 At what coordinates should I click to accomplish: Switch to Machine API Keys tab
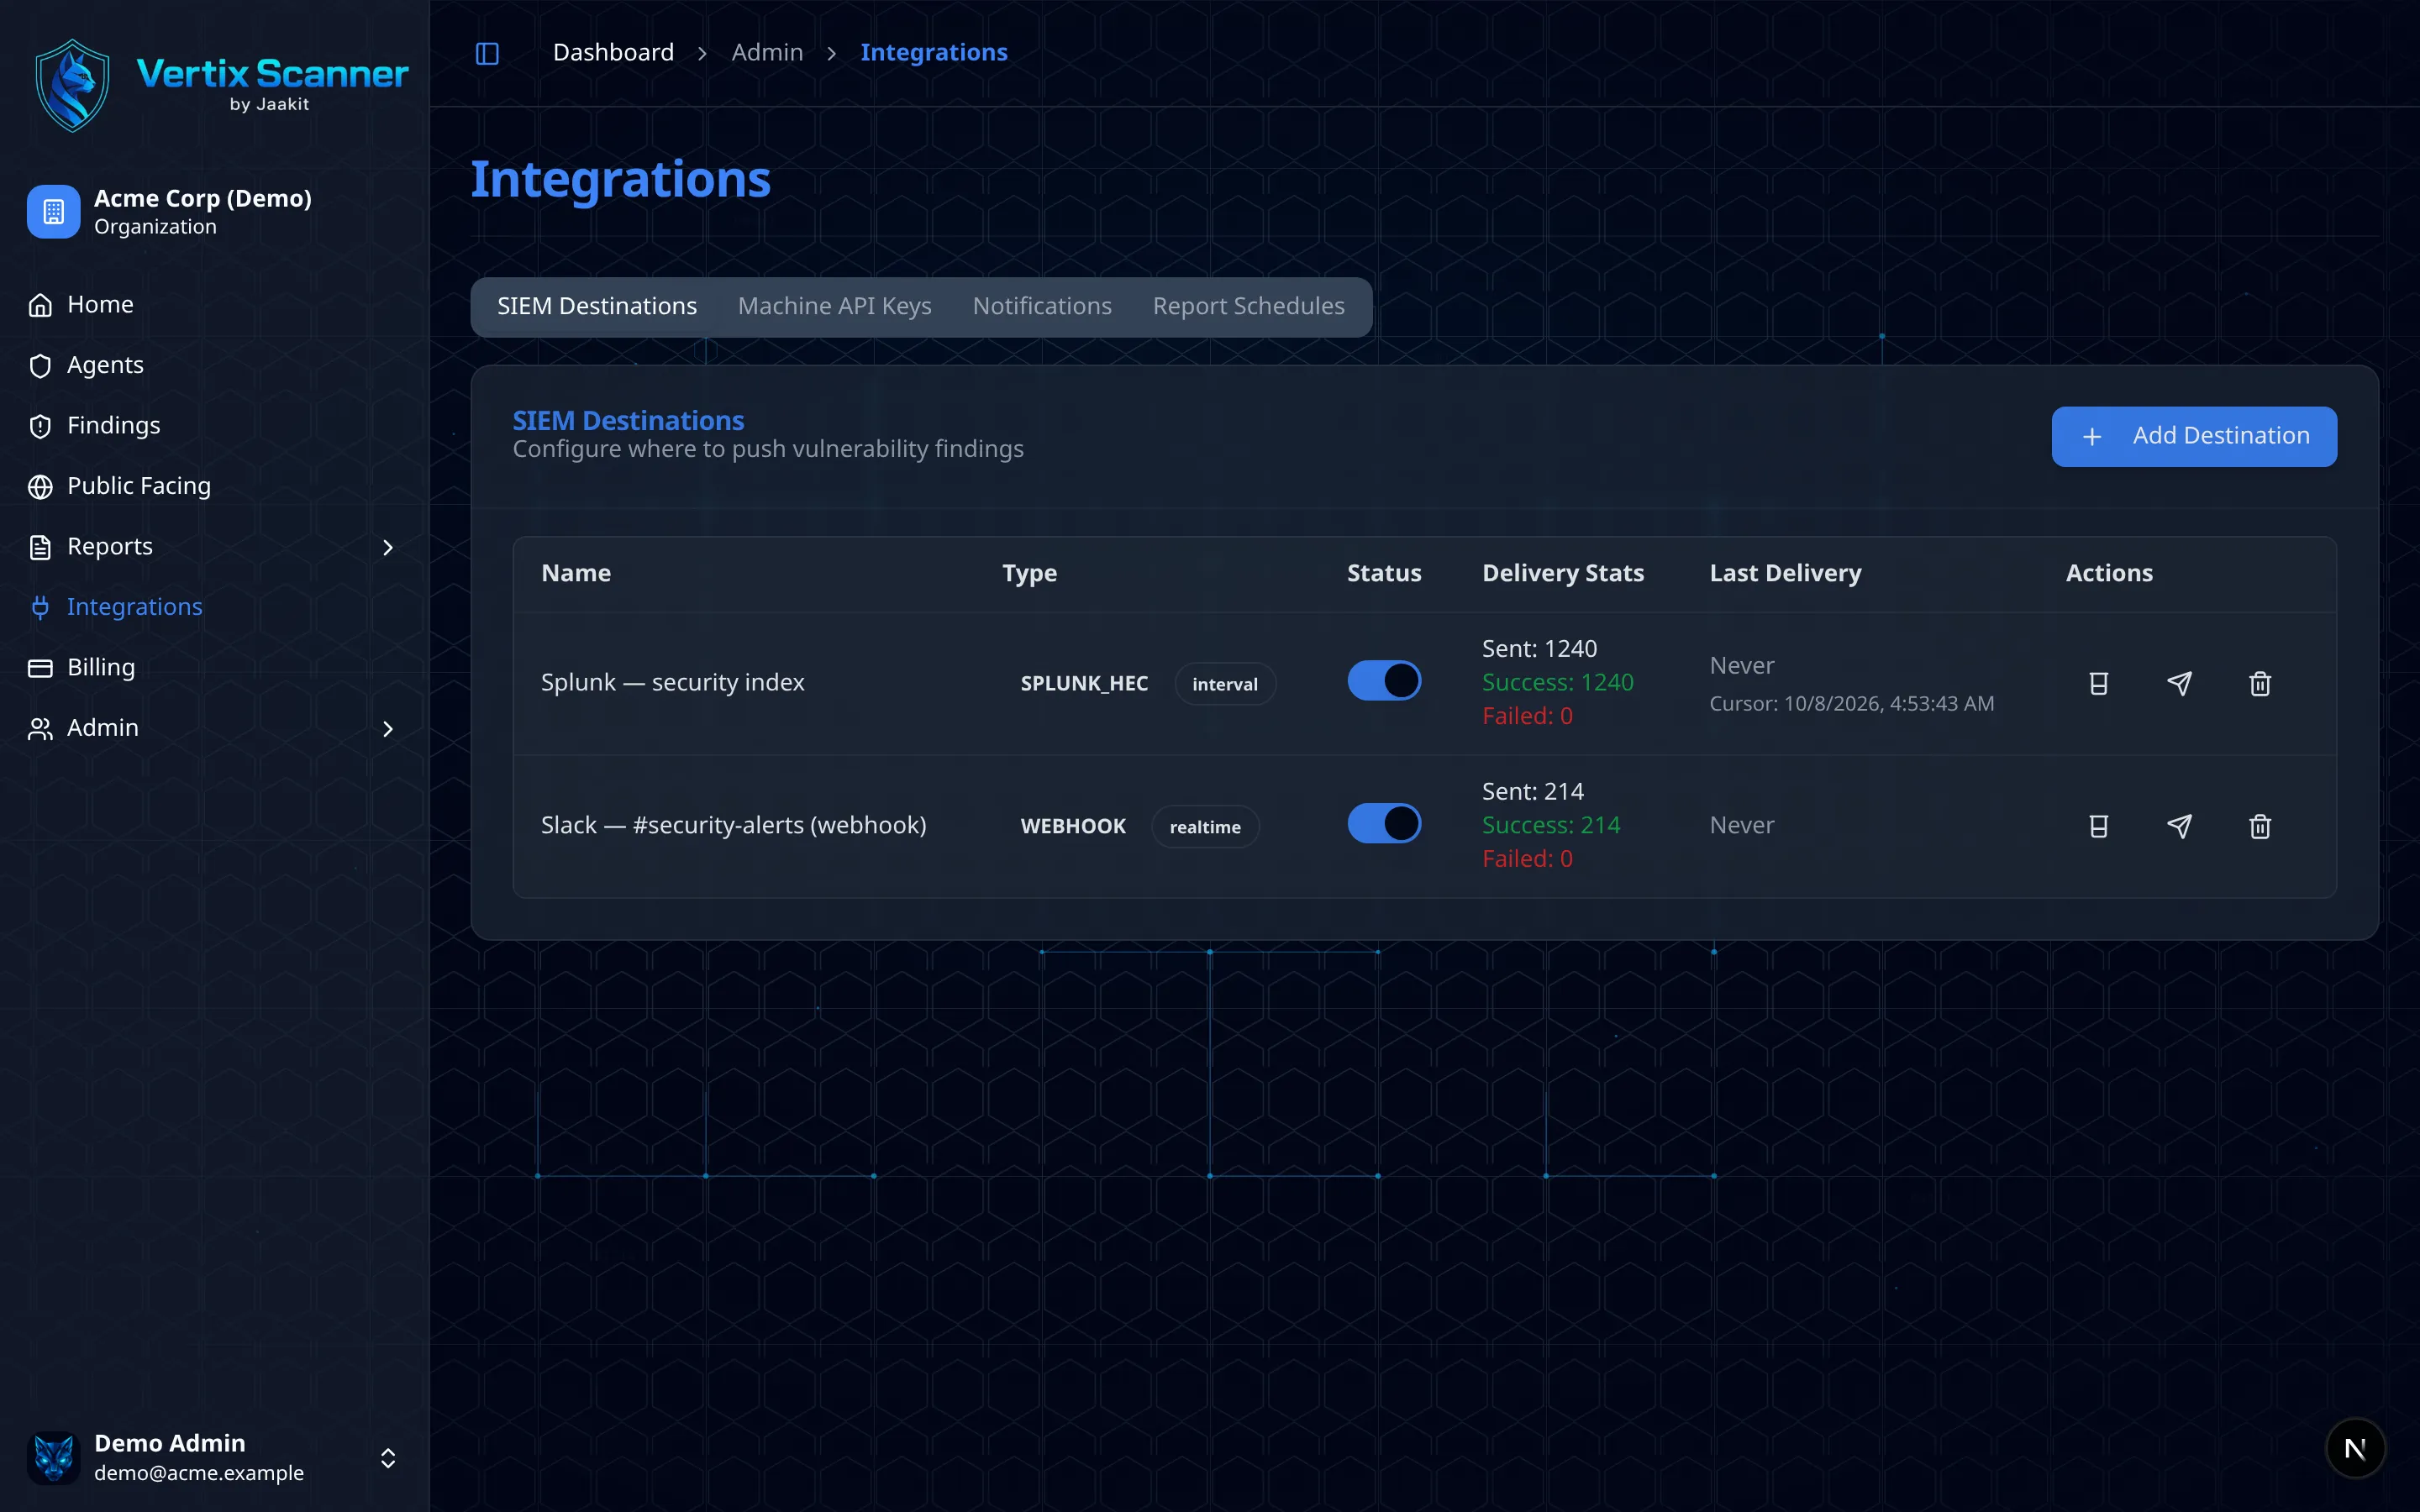click(834, 307)
